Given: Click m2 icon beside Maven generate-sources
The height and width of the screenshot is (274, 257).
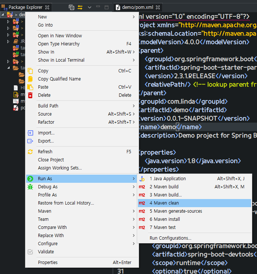Looking at the screenshot, I should (142, 211).
